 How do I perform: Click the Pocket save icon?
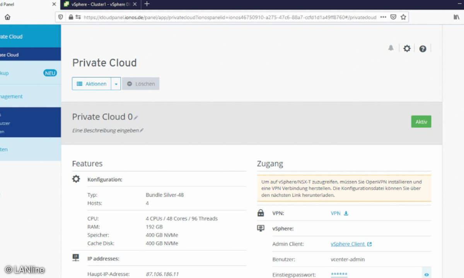(393, 17)
